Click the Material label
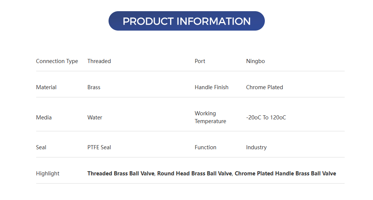Viewport: 373px width, 200px height. pos(46,87)
